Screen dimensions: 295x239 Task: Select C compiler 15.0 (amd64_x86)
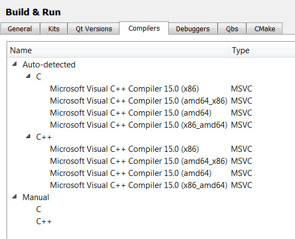pos(139,101)
